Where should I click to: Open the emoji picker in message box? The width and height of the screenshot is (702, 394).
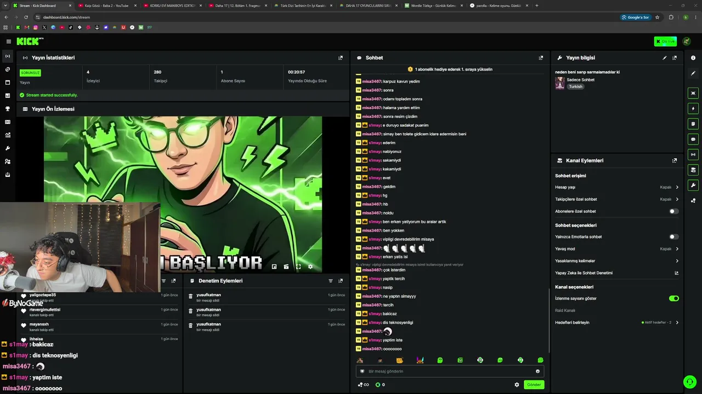coord(537,371)
